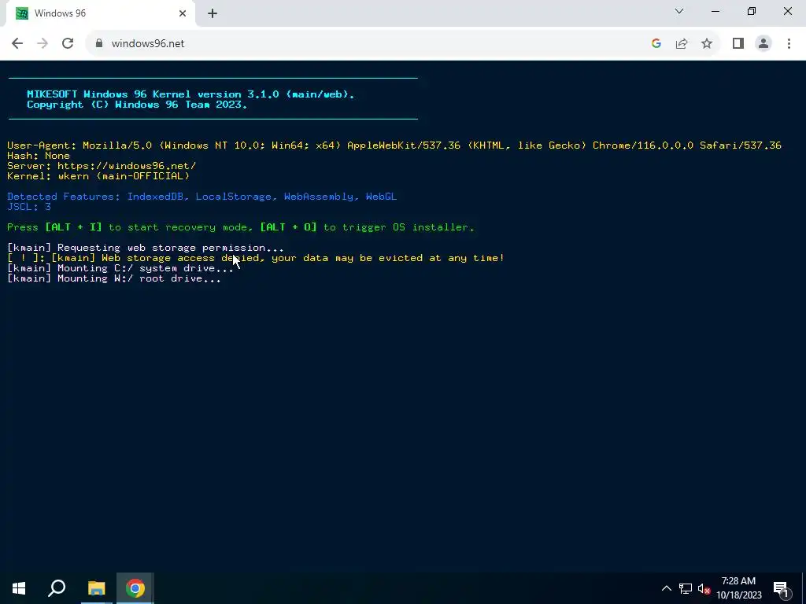Click the muted volume tray icon
Image resolution: width=806 pixels, height=604 pixels.
pyautogui.click(x=704, y=588)
